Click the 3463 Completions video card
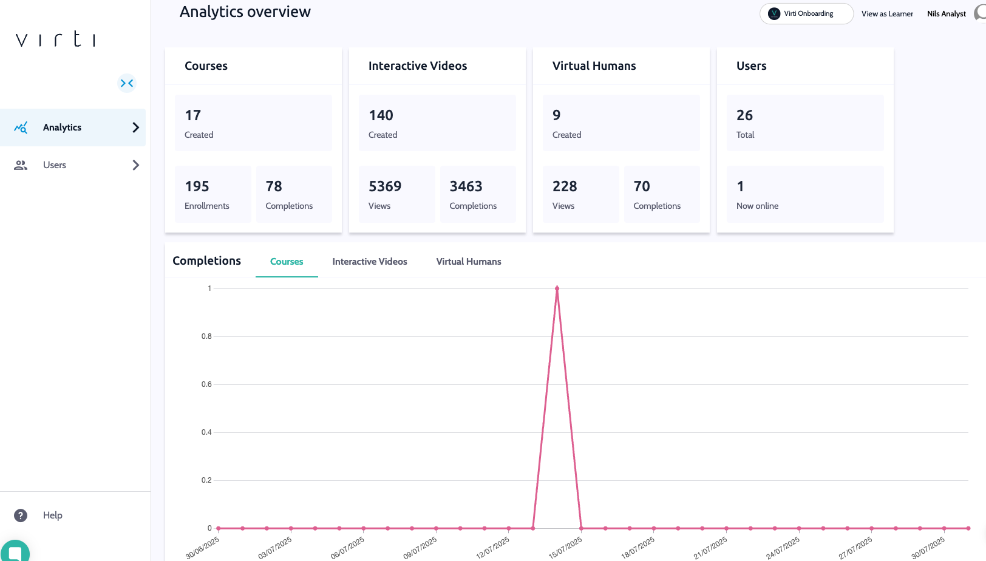Image resolution: width=986 pixels, height=561 pixels. tap(477, 194)
